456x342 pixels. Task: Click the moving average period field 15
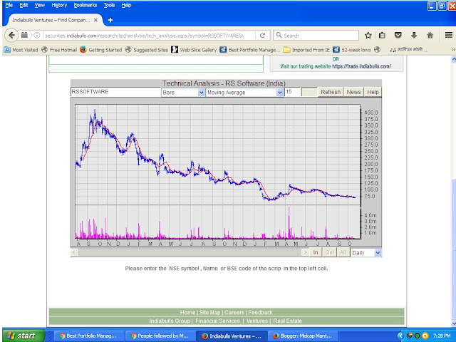pos(292,92)
